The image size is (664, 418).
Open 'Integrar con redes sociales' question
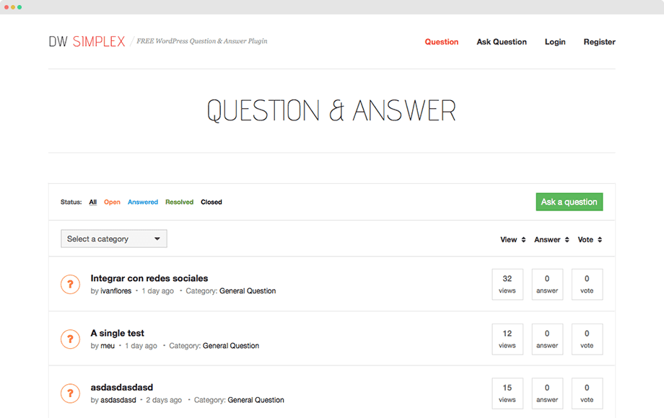tap(149, 278)
